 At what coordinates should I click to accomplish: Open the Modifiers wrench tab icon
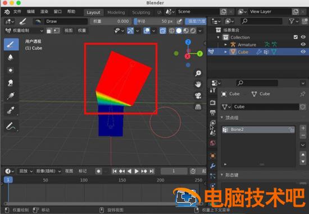(212, 166)
